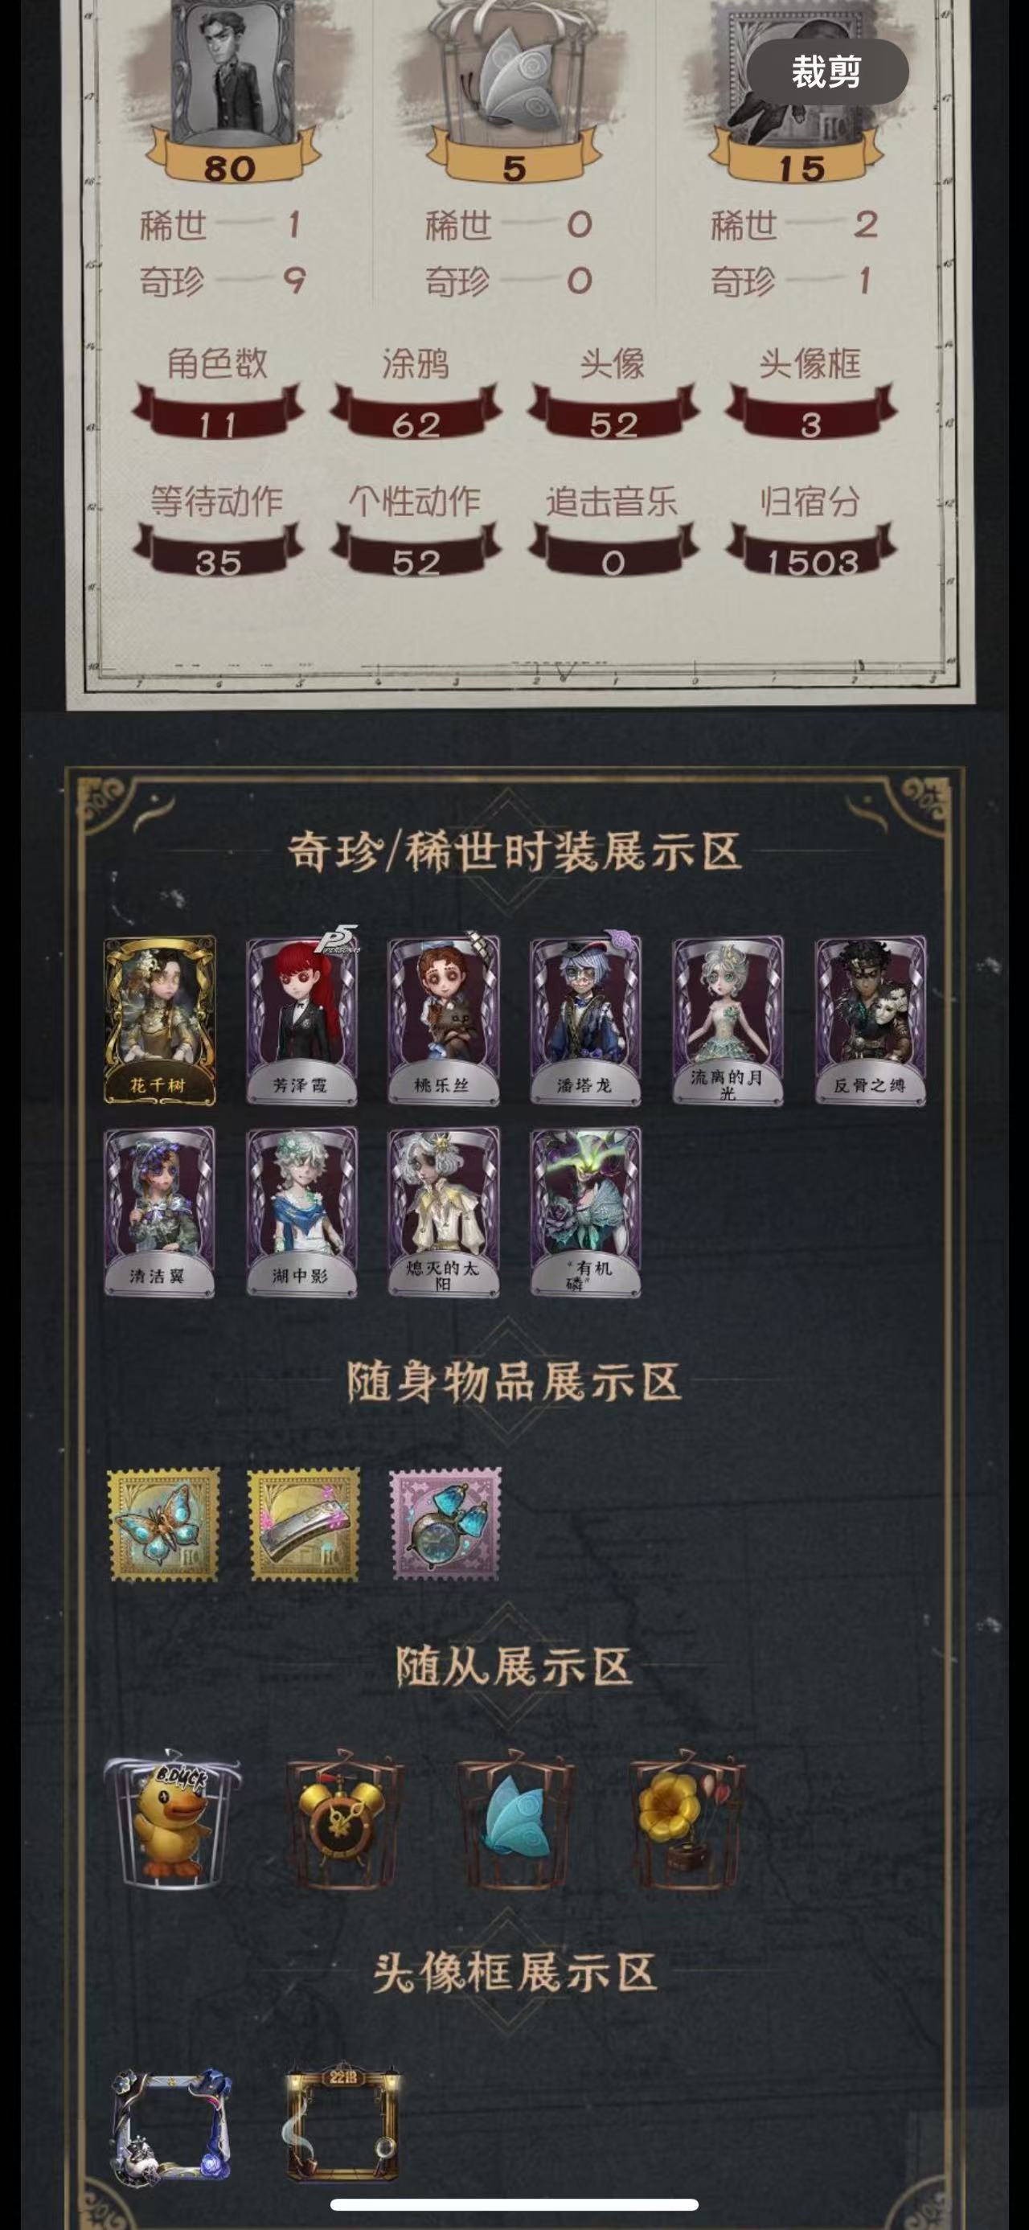The width and height of the screenshot is (1029, 2230).
Task: Choose the 221B golden avatar frame
Action: pos(342,2122)
